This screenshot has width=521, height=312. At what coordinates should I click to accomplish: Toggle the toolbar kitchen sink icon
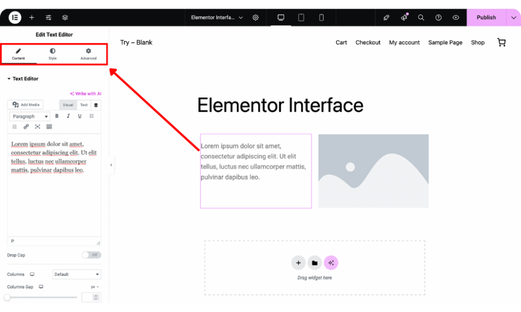click(49, 127)
